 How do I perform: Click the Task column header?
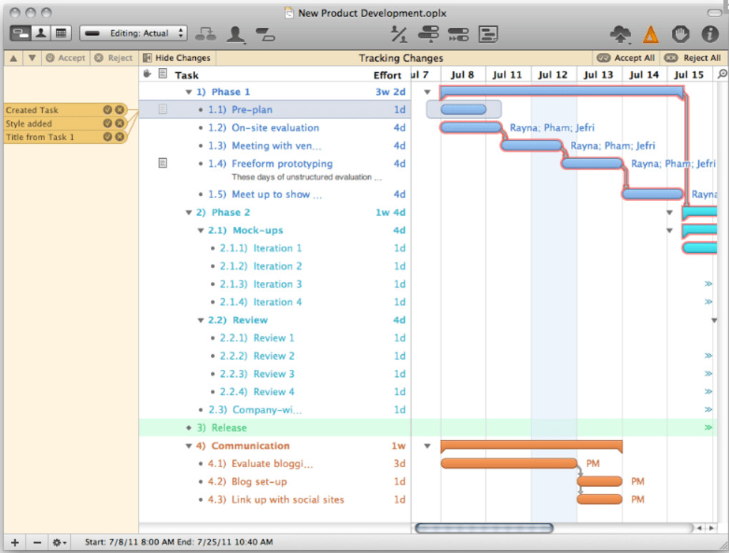pyautogui.click(x=187, y=75)
